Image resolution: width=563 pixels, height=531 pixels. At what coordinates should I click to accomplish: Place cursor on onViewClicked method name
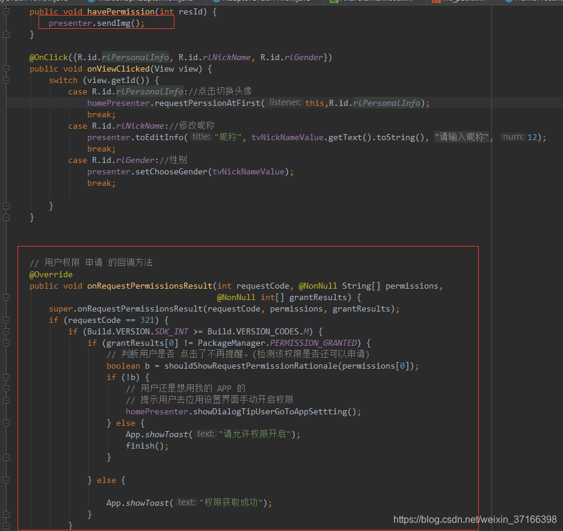[118, 69]
